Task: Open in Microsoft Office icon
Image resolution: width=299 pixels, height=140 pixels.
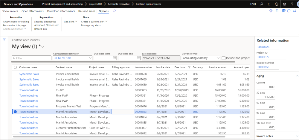Action: (x=277, y=11)
